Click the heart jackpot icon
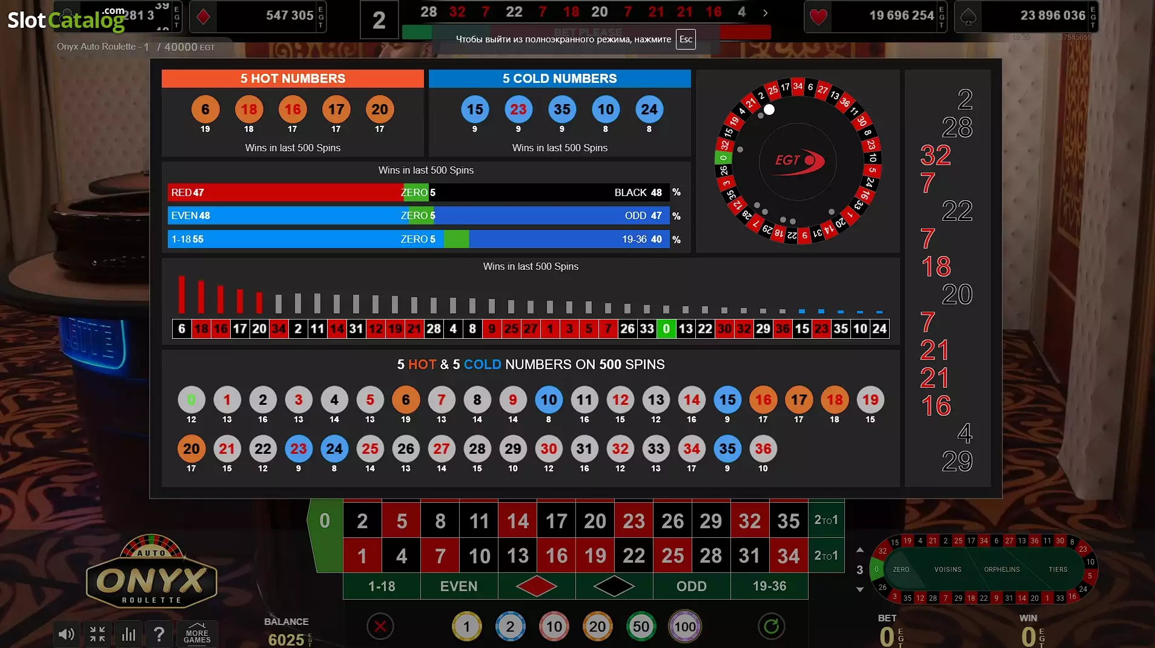Image resolution: width=1155 pixels, height=648 pixels. click(x=818, y=16)
